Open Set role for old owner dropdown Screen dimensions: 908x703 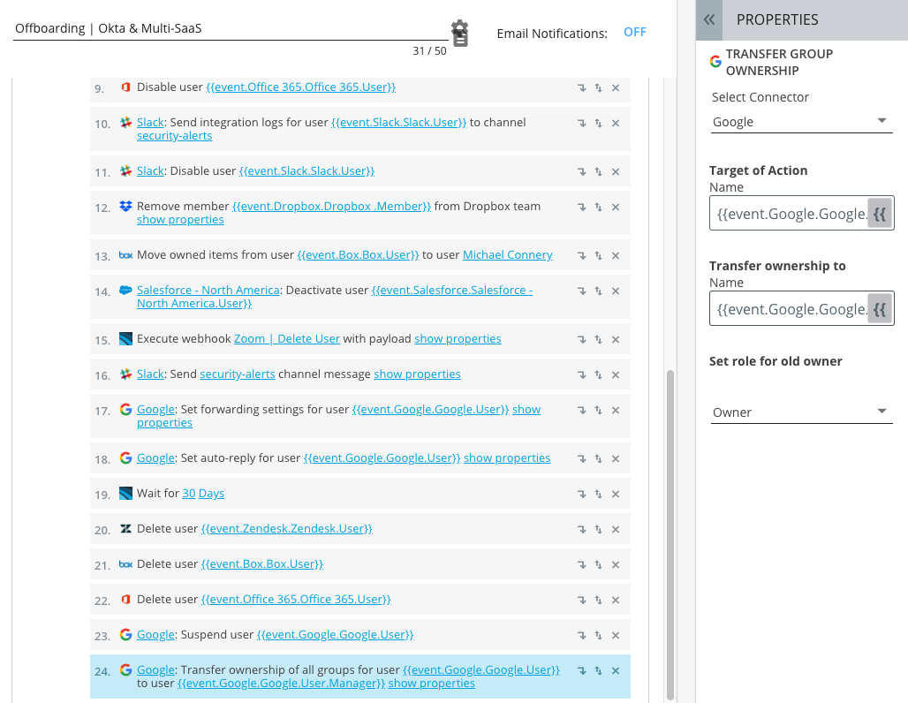coord(801,412)
